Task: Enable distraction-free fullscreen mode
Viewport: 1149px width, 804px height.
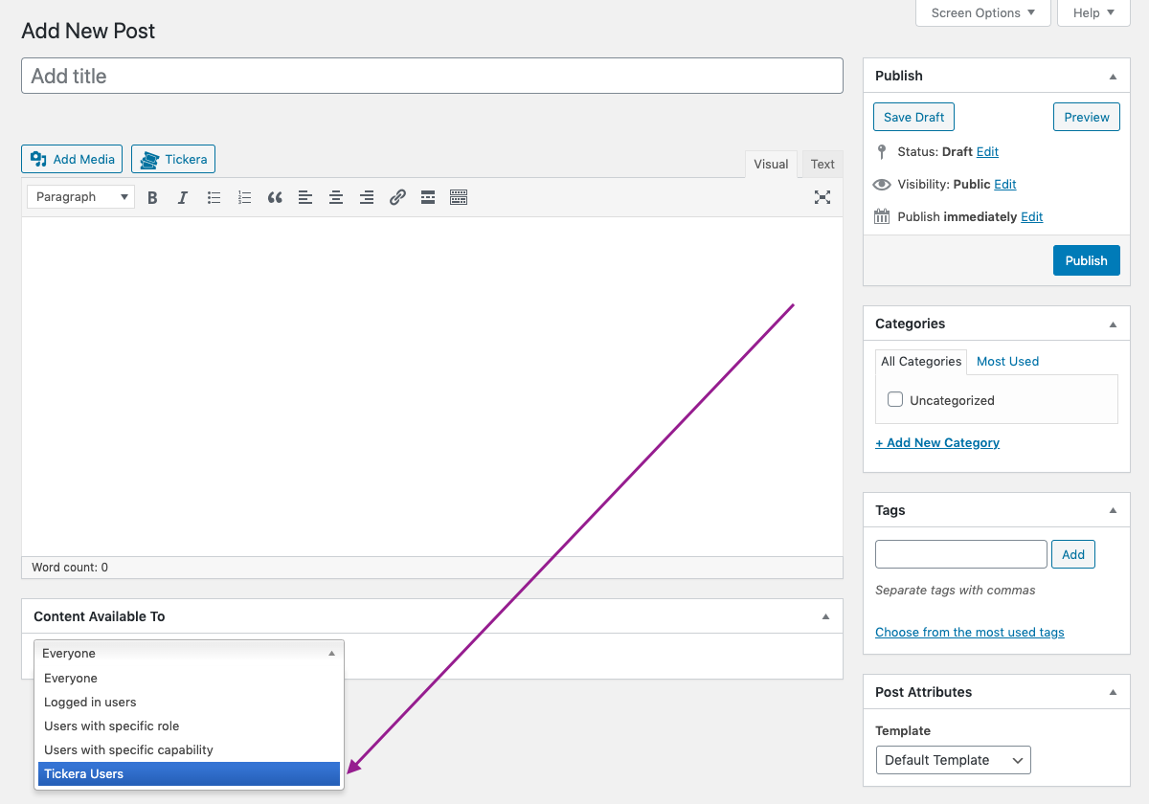Action: point(822,197)
